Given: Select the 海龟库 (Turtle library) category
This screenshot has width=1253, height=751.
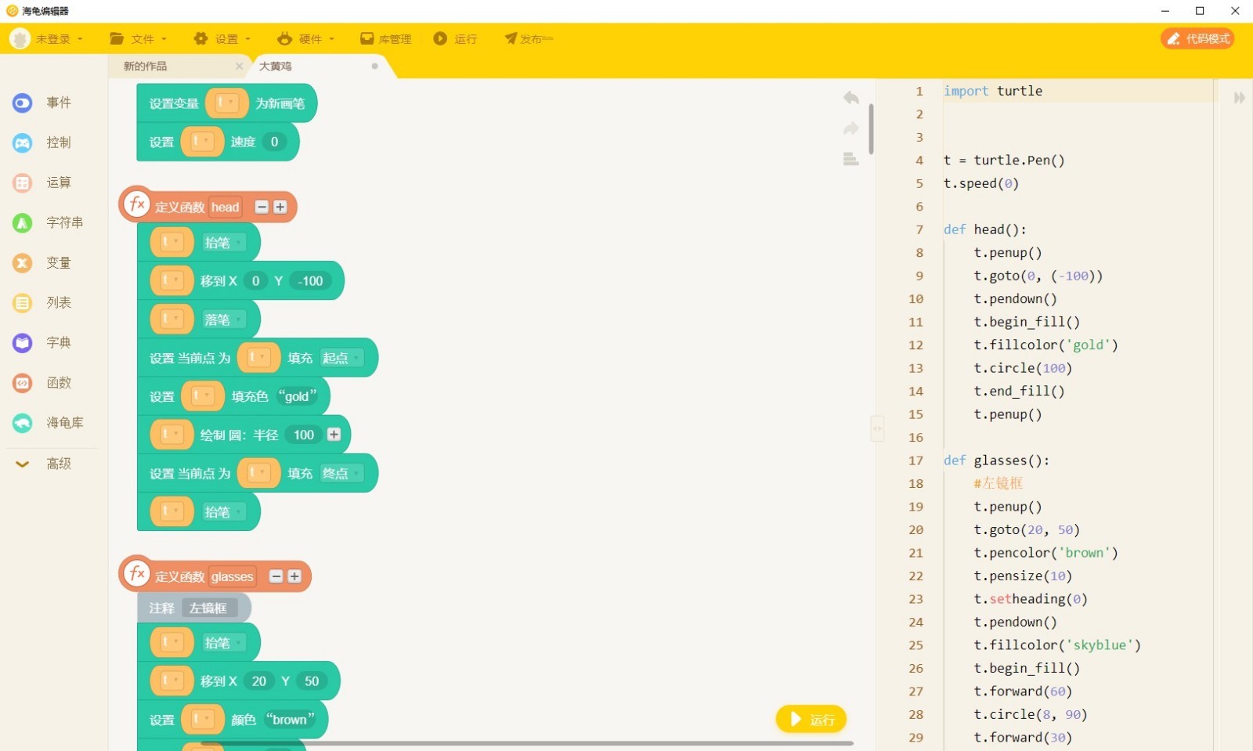Looking at the screenshot, I should click(47, 423).
